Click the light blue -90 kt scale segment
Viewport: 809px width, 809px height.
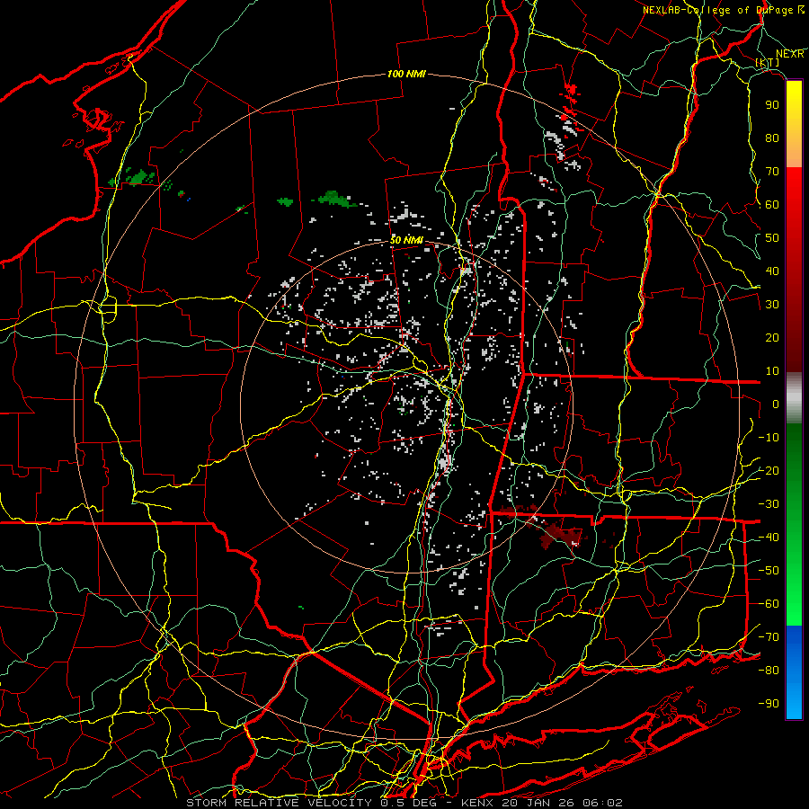click(x=794, y=703)
